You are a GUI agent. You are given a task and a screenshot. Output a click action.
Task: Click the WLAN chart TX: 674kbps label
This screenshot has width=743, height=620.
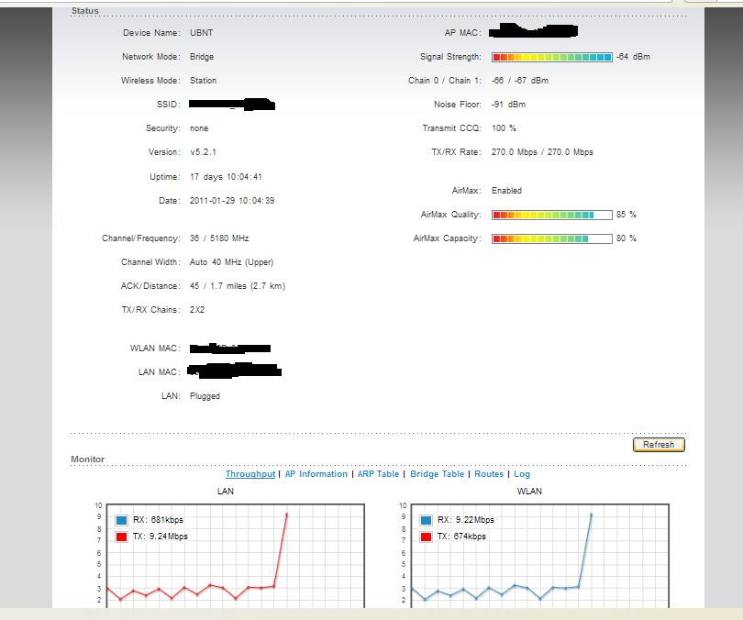pyautogui.click(x=462, y=537)
